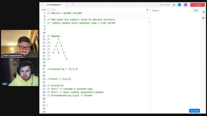
Task: Add a new whiteboard tab with plus
Action: (x=72, y=5)
